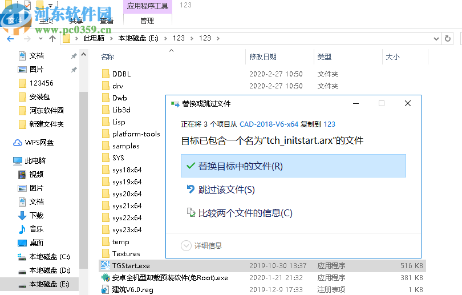Expand 详细信息 in the replace dialog
Screen dimensions: 462x295
[x=201, y=245]
